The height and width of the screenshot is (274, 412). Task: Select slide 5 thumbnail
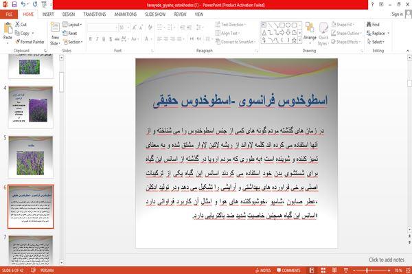[31, 157]
